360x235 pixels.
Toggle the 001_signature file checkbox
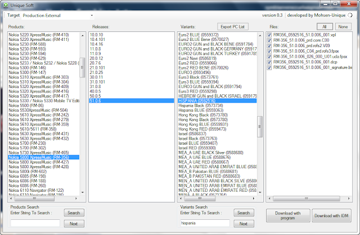269,68
